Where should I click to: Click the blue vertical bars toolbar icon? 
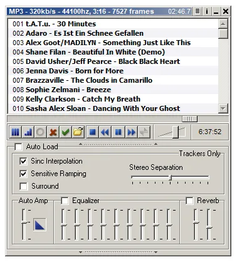[x=16, y=132]
